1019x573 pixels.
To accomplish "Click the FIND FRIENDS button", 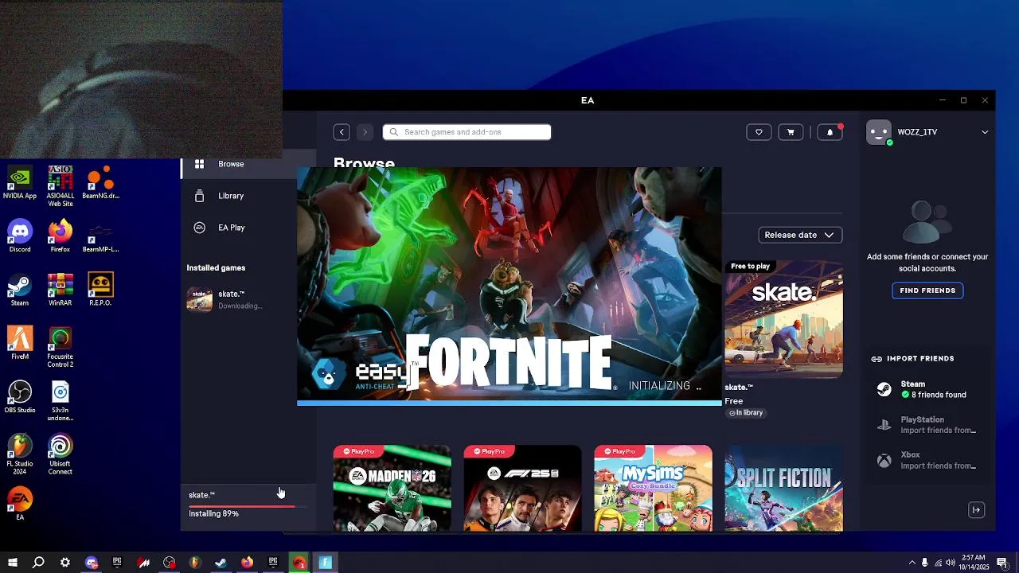I will 927,290.
